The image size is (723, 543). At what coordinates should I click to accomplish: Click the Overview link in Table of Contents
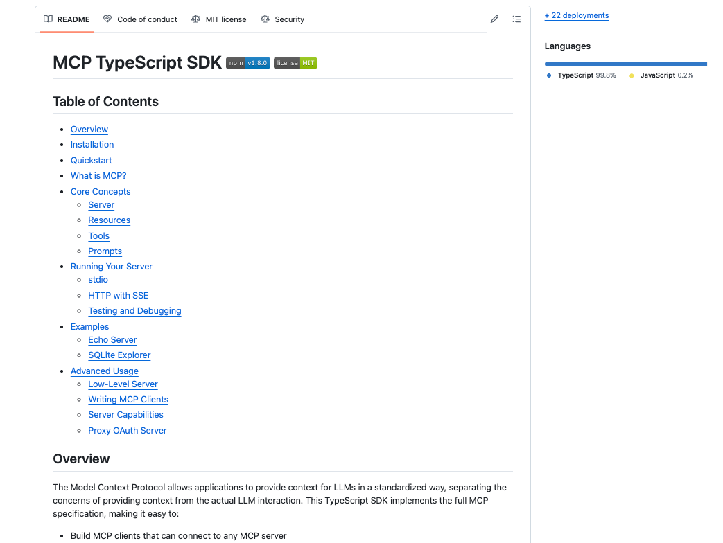89,130
